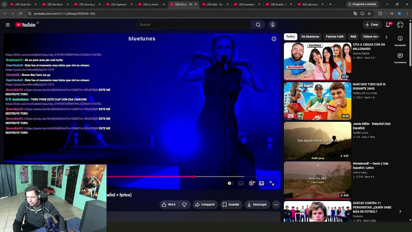The height and width of the screenshot is (232, 412).
Task: Expand the chevron beside Gustav video
Action: (x=400, y=212)
